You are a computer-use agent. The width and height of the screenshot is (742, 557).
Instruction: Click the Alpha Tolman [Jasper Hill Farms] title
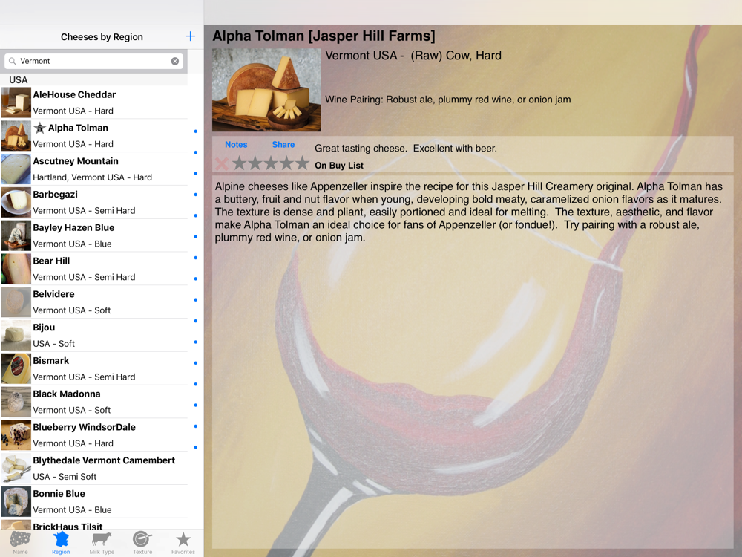coord(324,36)
